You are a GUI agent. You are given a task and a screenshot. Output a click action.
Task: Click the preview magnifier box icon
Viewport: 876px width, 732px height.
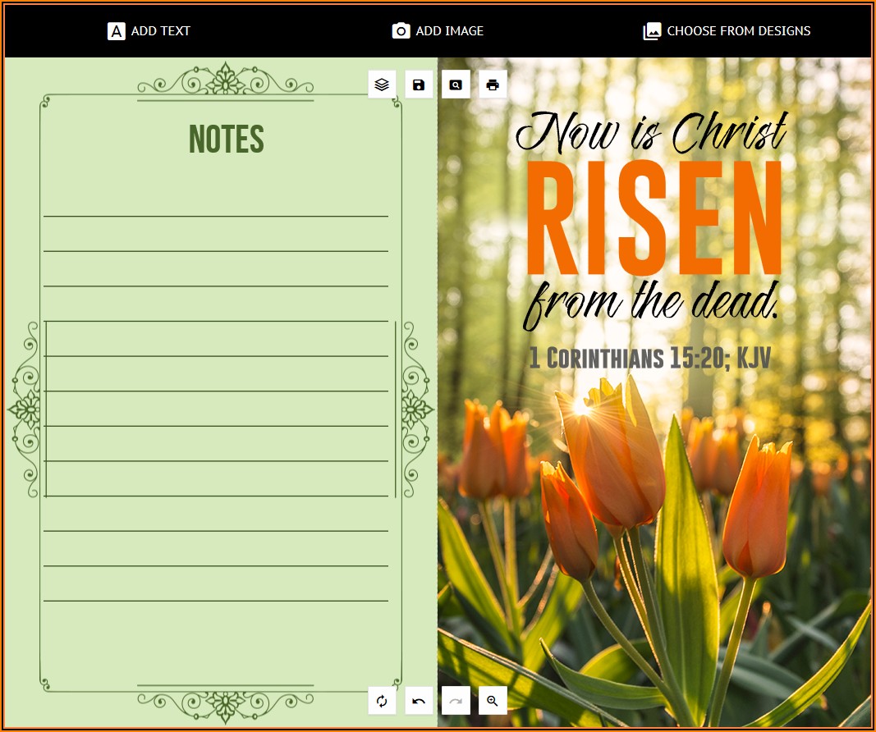coord(456,85)
